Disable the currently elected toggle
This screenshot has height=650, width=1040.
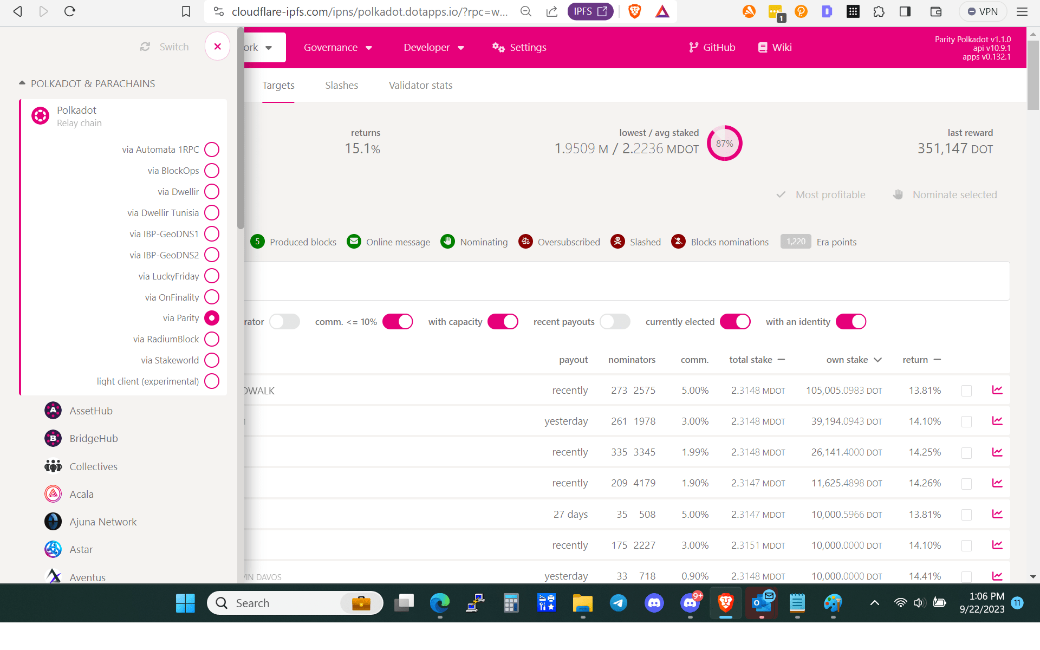(x=735, y=322)
